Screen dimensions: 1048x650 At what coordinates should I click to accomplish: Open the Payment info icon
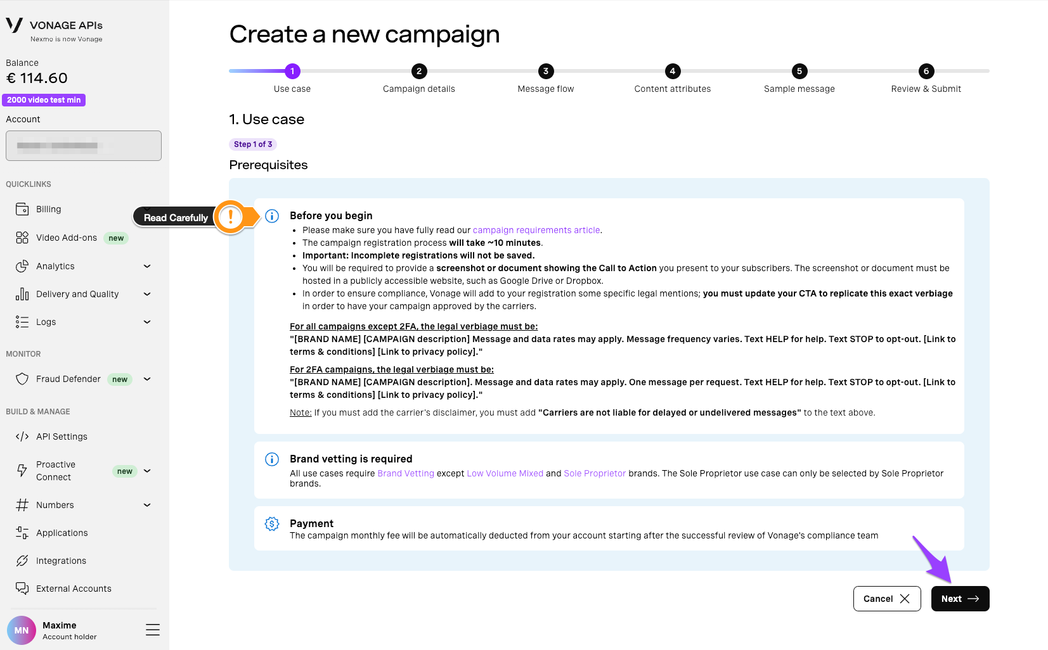click(x=271, y=524)
